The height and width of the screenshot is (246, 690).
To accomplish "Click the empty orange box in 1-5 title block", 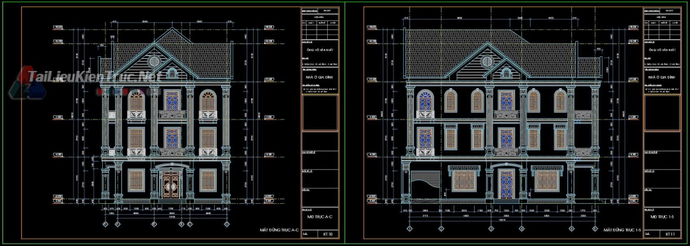I will 663,113.
